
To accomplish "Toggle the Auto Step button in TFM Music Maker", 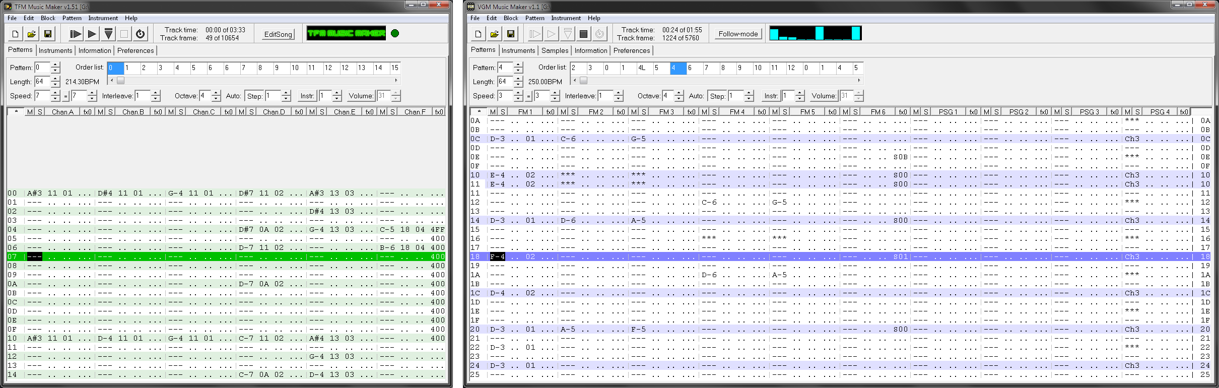I will [x=255, y=96].
